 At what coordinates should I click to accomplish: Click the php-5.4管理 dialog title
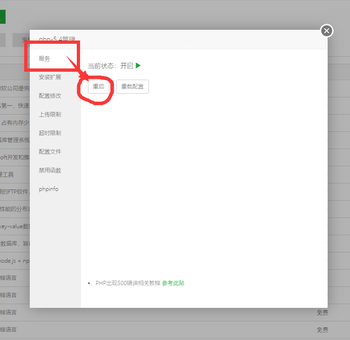(x=57, y=40)
